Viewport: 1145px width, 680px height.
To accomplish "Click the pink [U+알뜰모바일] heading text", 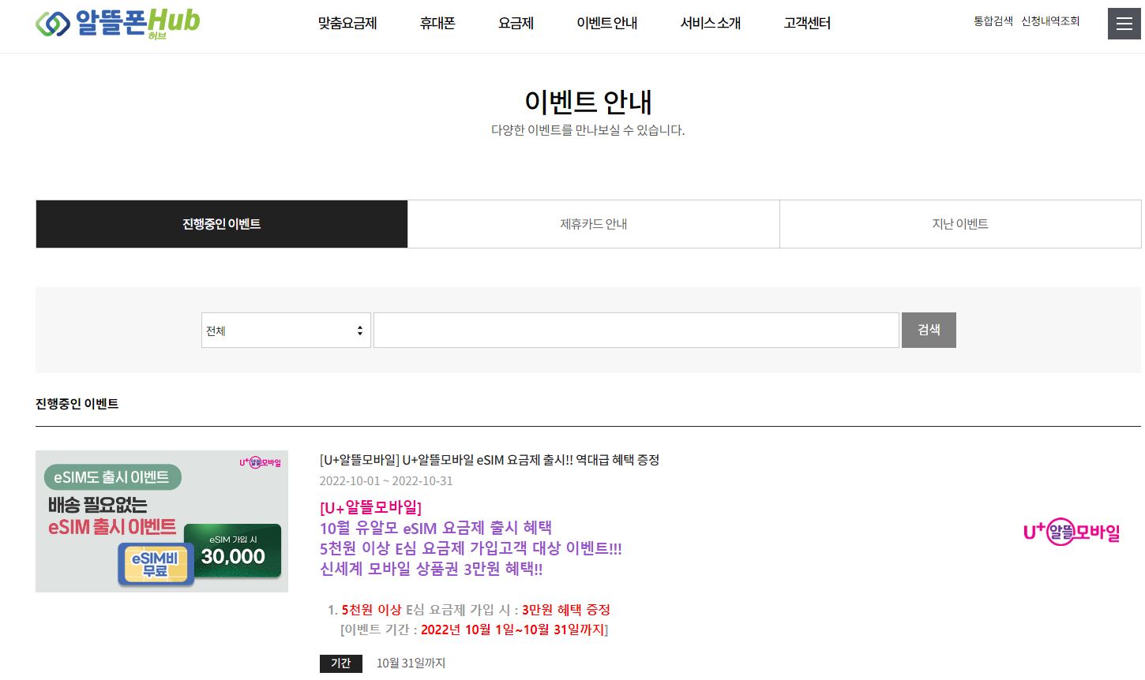I will [x=370, y=507].
